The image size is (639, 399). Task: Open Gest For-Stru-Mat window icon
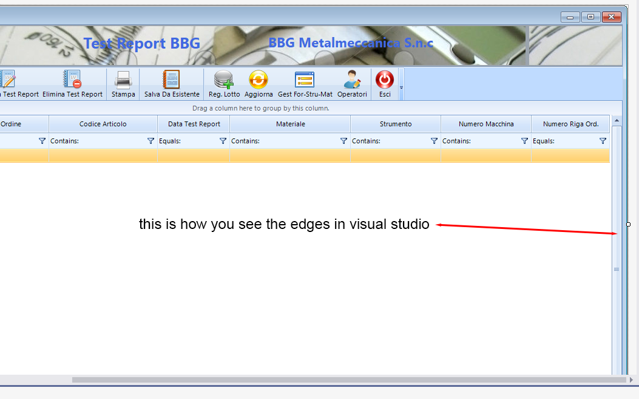pos(305,79)
